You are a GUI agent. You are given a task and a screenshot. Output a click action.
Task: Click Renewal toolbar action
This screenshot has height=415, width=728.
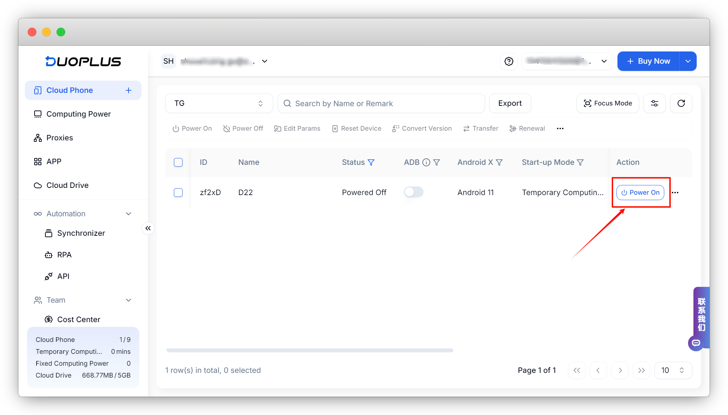tap(527, 128)
